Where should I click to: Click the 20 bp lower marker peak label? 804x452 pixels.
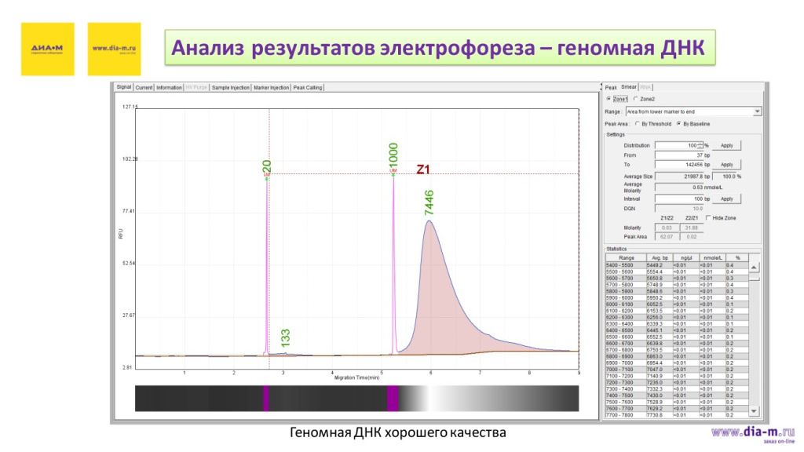[x=267, y=166]
